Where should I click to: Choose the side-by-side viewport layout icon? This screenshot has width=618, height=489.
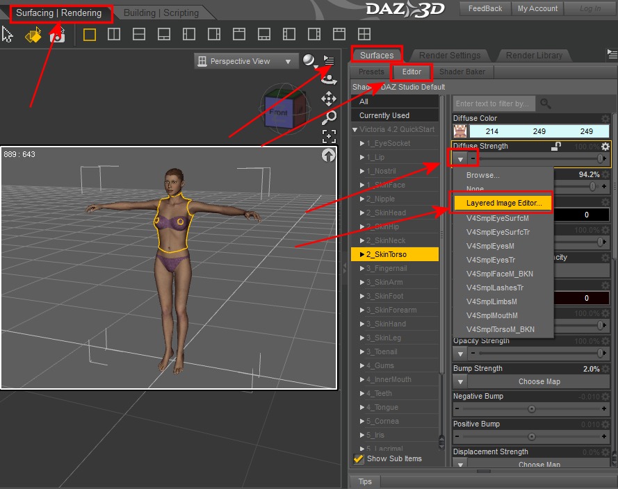(x=114, y=35)
